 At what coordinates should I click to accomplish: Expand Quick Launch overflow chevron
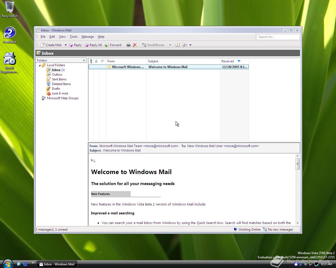pos(33,263)
